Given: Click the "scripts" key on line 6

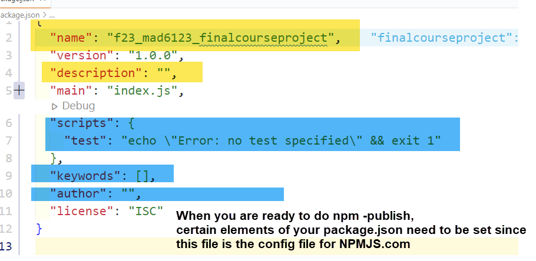Looking at the screenshot, I should [x=79, y=123].
